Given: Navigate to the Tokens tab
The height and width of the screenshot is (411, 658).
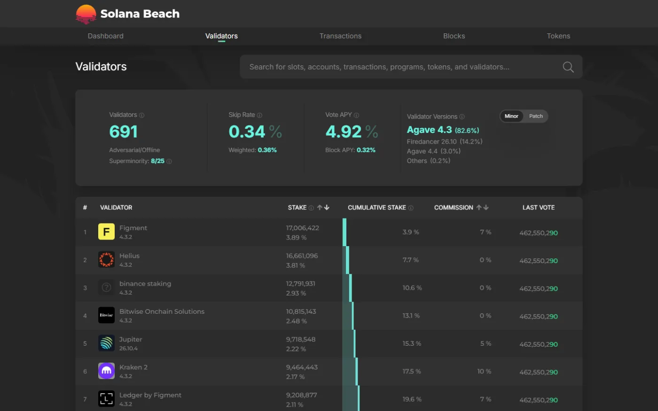Looking at the screenshot, I should [558, 36].
